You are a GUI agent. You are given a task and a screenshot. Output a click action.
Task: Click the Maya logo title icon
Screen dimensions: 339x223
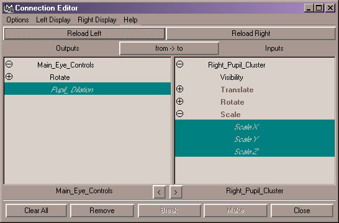tap(9, 8)
